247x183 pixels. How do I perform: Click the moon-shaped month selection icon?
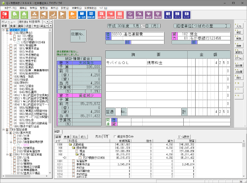(x=53, y=15)
